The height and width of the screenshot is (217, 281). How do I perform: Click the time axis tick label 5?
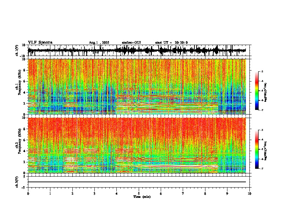[139, 194]
